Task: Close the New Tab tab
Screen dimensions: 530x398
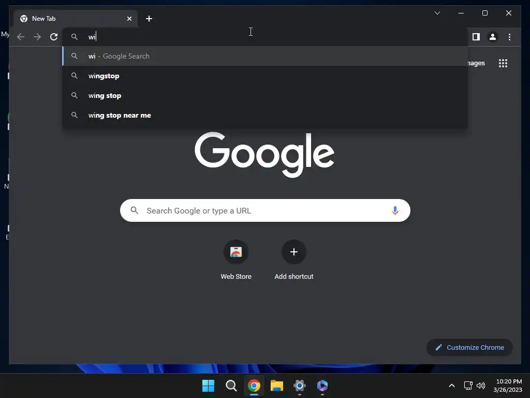Action: pos(129,19)
